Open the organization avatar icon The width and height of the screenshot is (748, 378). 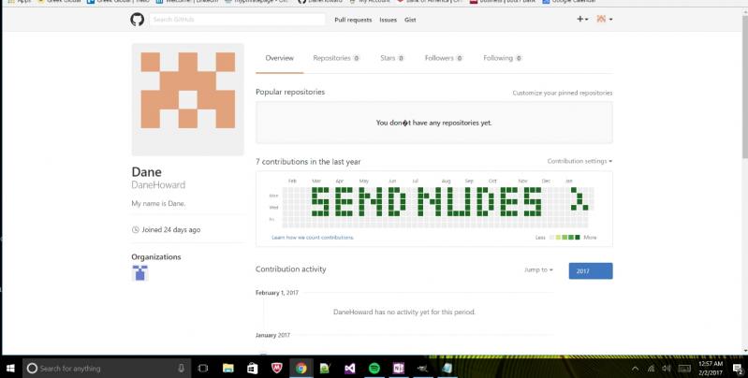(139, 272)
